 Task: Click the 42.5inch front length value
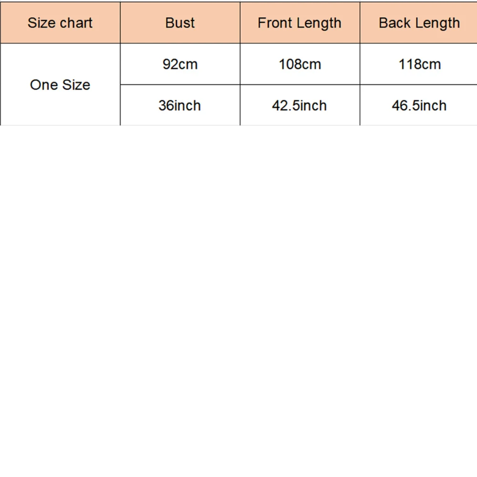(x=300, y=105)
